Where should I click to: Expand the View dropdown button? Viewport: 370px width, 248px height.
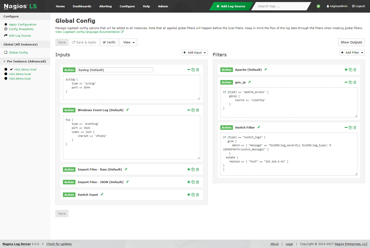(x=128, y=42)
